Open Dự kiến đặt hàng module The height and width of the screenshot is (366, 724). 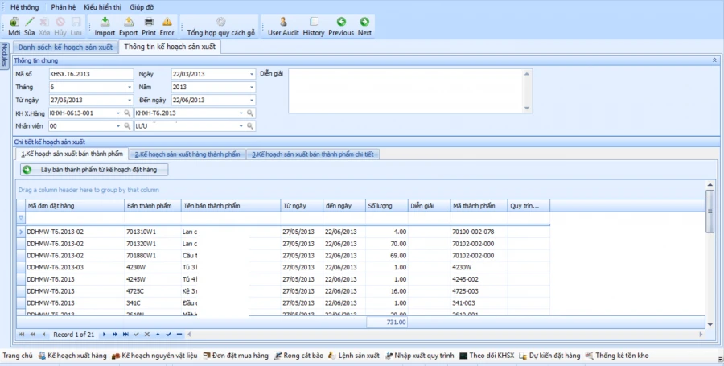pyautogui.click(x=549, y=356)
